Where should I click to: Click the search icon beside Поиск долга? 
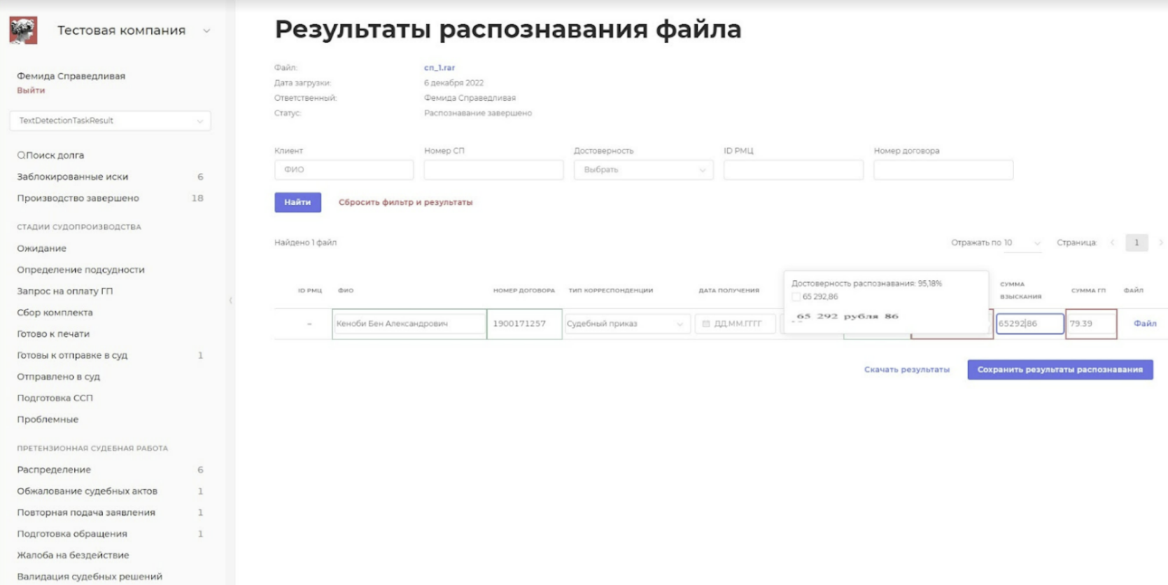click(21, 155)
